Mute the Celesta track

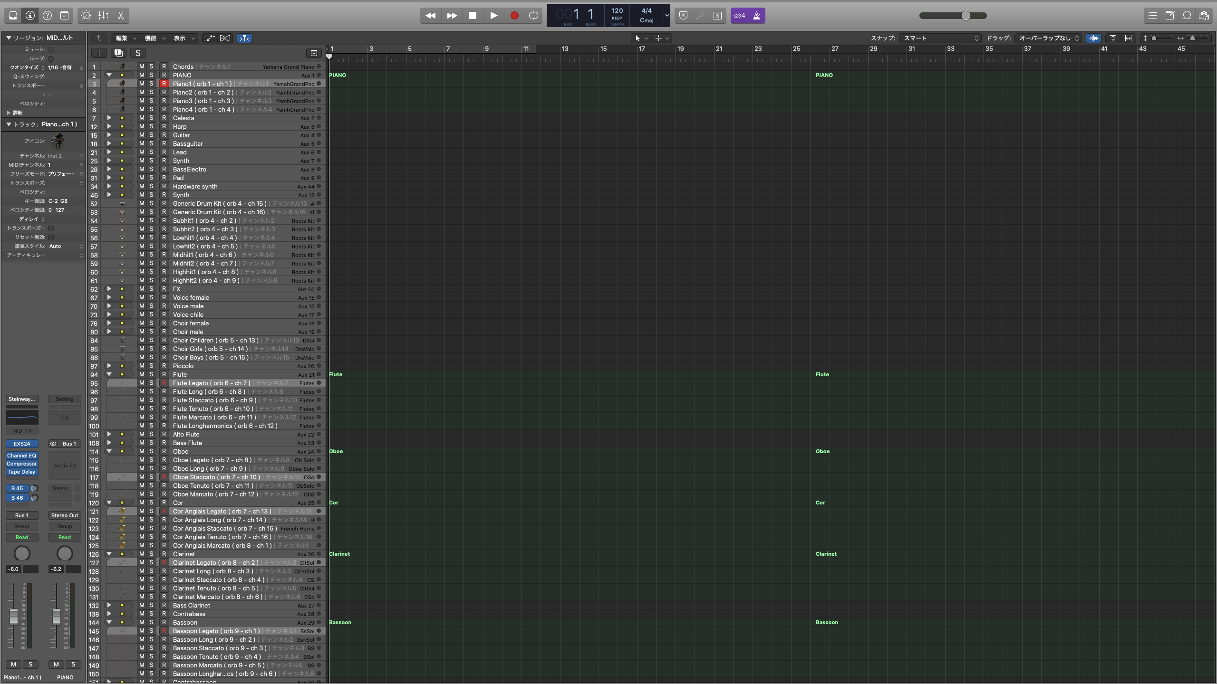(x=141, y=118)
